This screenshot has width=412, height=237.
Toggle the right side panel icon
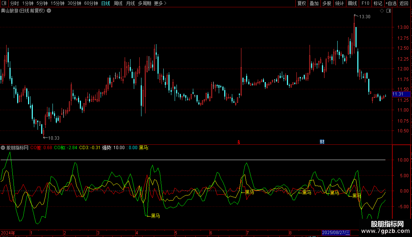tap(388, 11)
